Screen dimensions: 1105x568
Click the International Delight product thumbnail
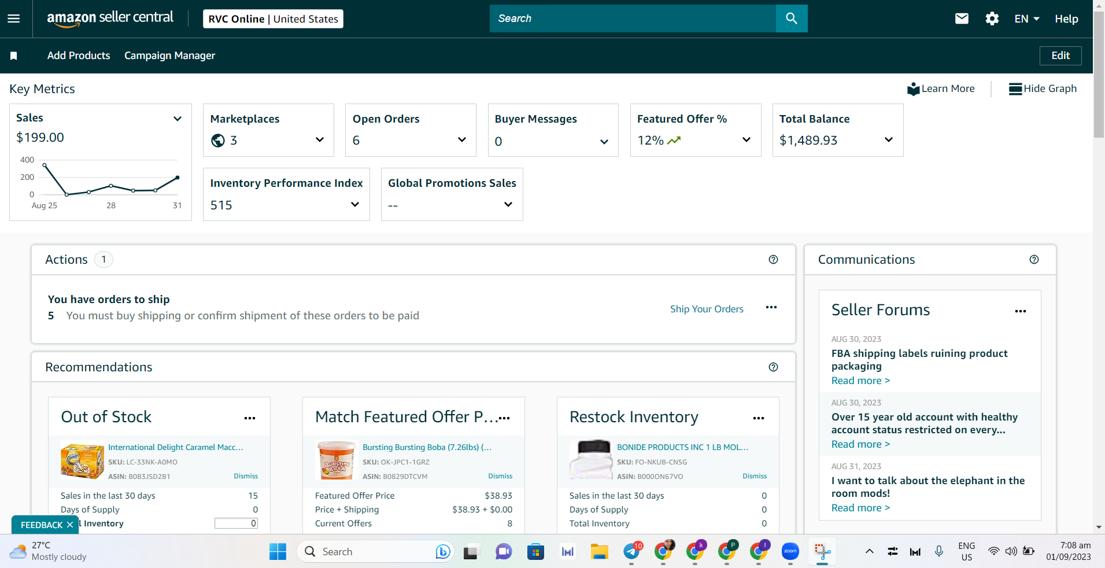pos(82,461)
